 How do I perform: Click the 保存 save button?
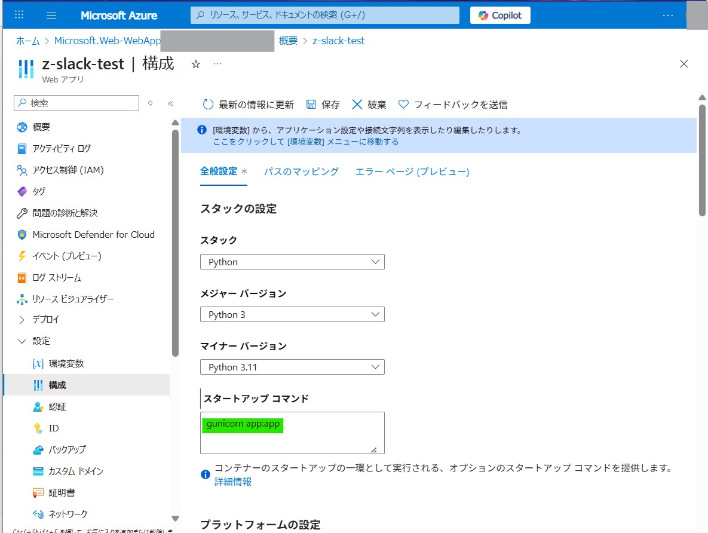pyautogui.click(x=323, y=105)
